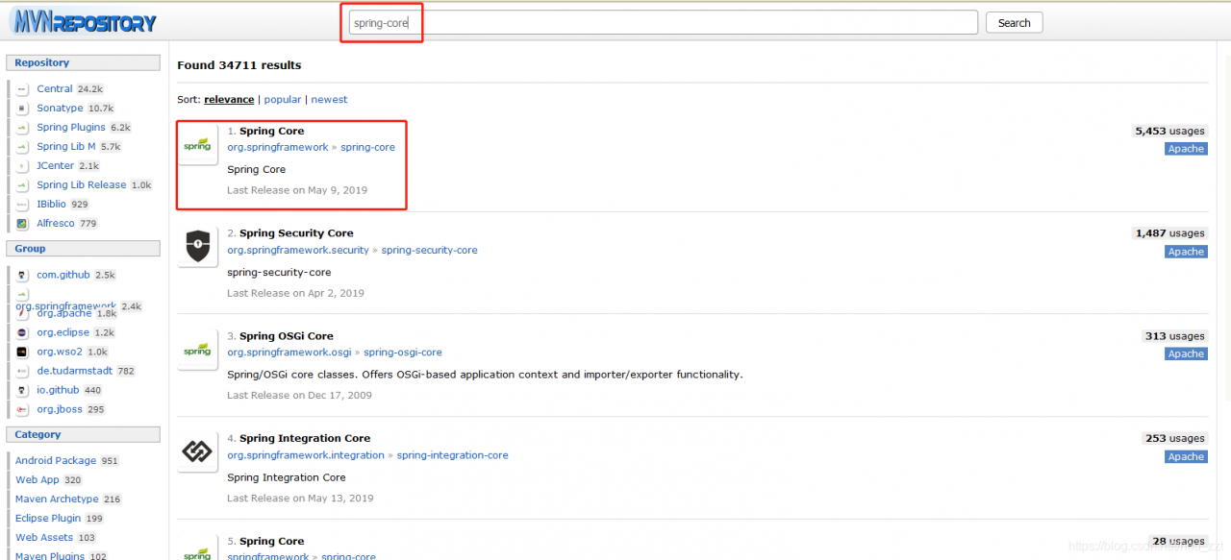Viewport: 1231px width, 560px height.
Task: Filter by org.wso2 group
Action: (x=60, y=352)
